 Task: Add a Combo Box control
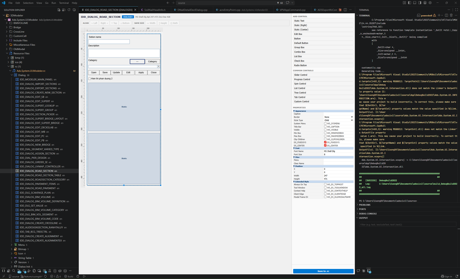323,52
